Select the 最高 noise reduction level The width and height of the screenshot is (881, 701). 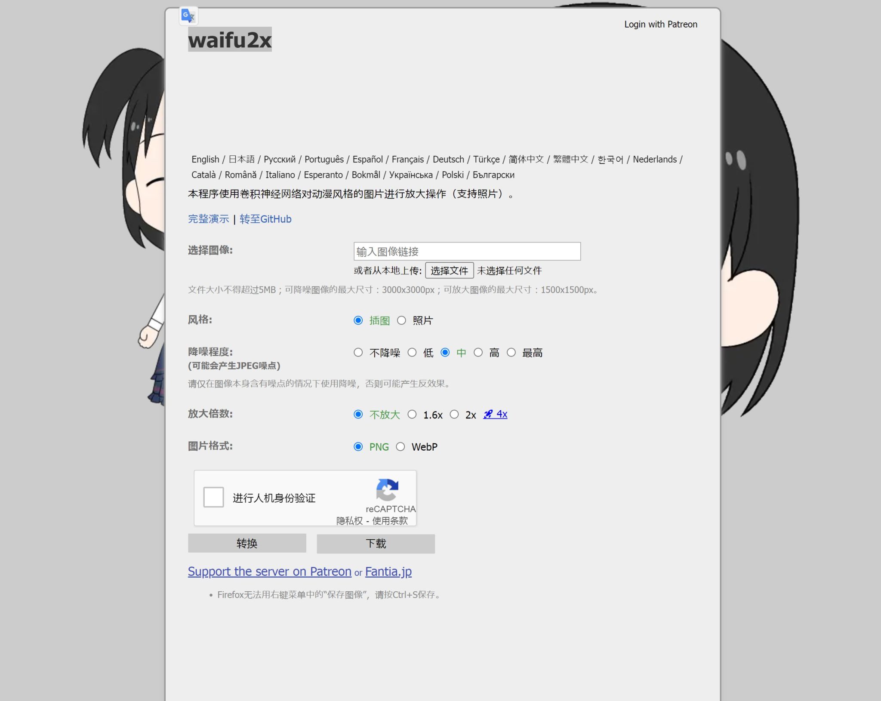pos(511,352)
